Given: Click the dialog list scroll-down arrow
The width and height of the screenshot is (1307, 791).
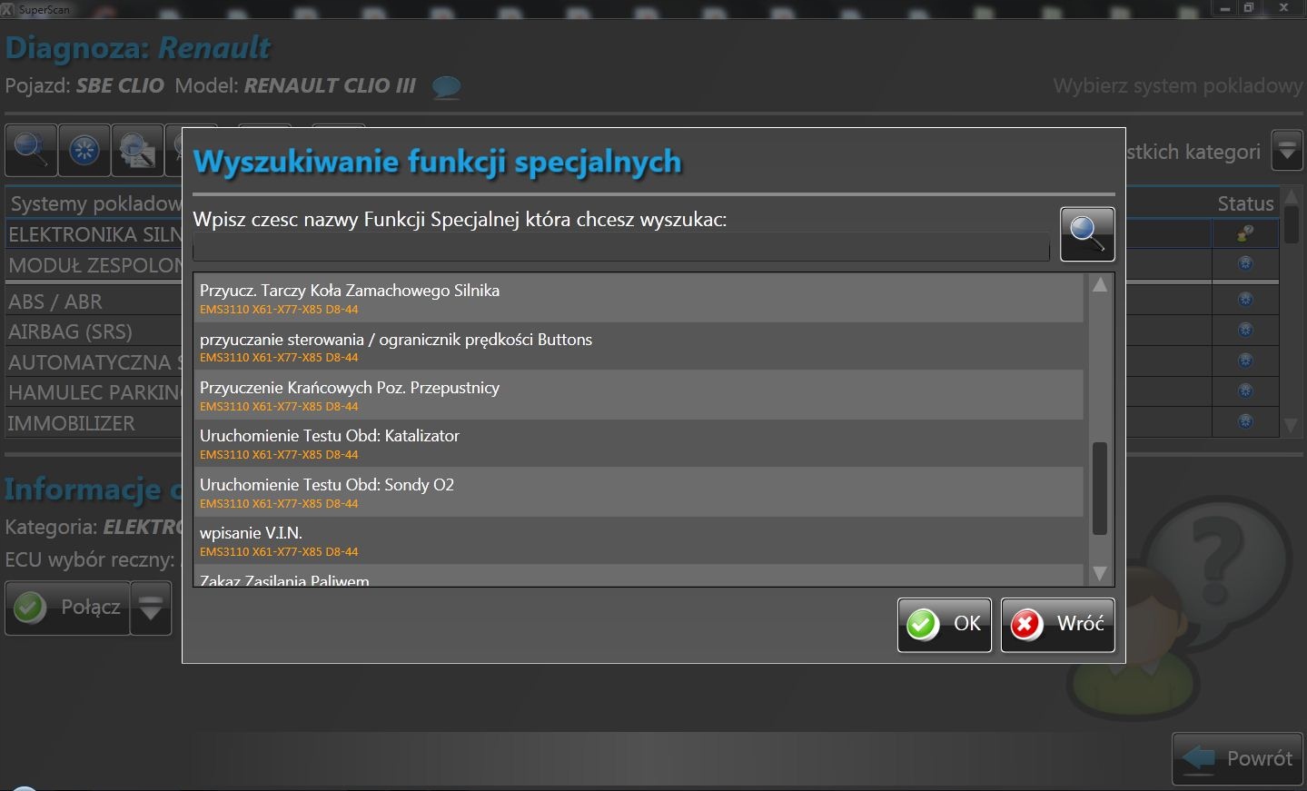Looking at the screenshot, I should pos(1100,573).
